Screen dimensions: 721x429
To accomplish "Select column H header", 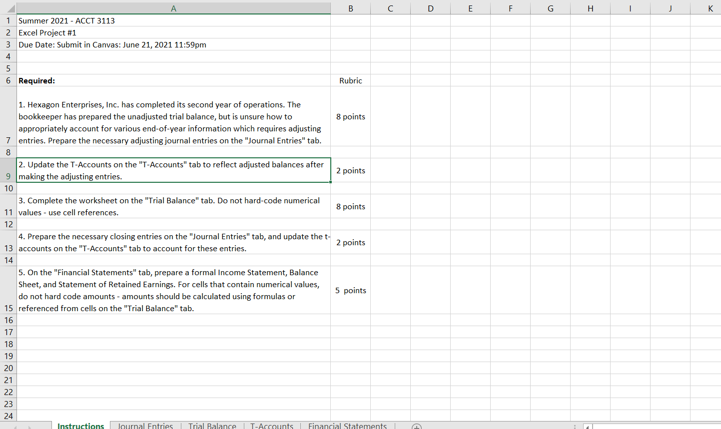I will click(590, 8).
